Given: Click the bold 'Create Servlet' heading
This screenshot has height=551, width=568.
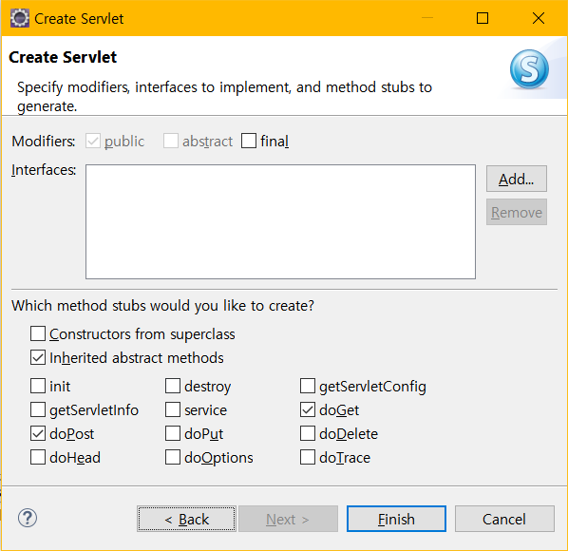Looking at the screenshot, I should [63, 57].
